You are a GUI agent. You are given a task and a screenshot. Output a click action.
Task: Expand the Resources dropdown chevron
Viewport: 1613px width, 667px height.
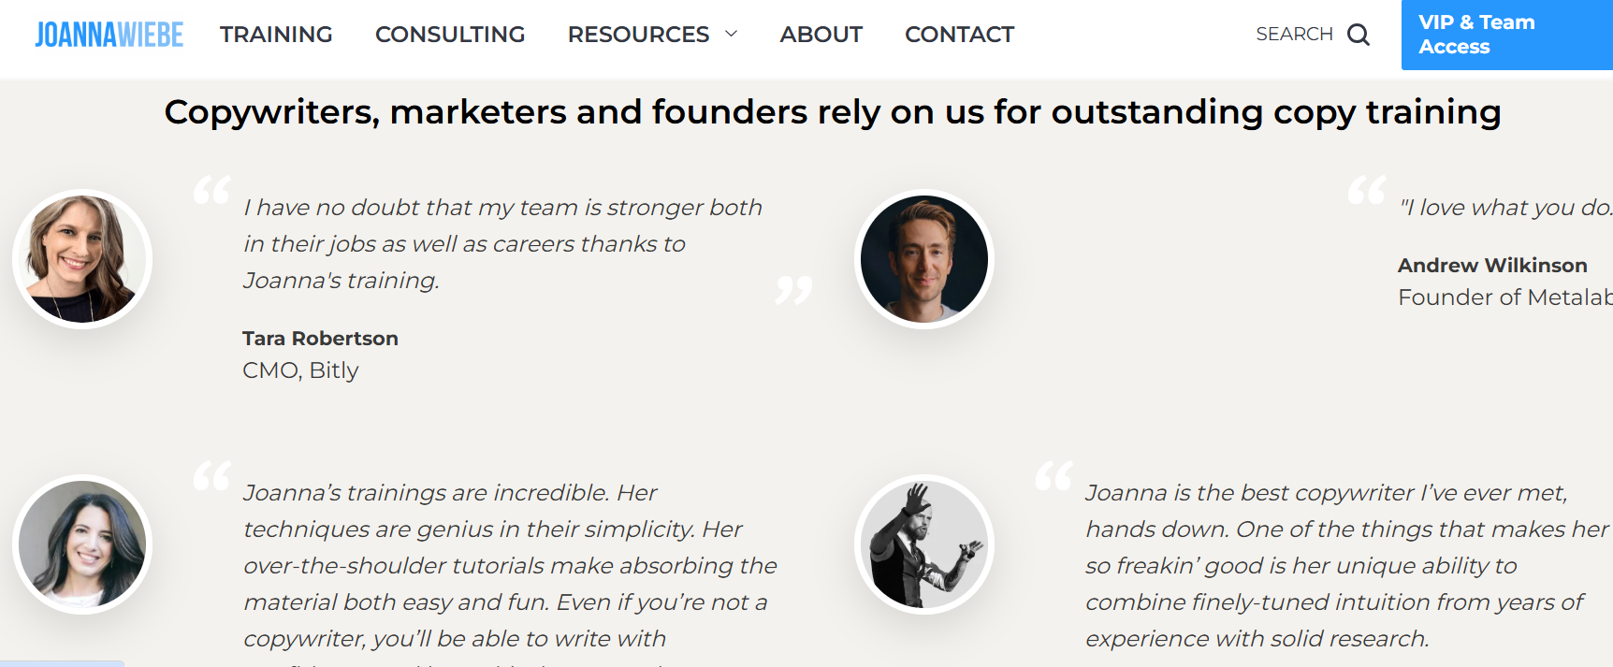[x=732, y=35]
